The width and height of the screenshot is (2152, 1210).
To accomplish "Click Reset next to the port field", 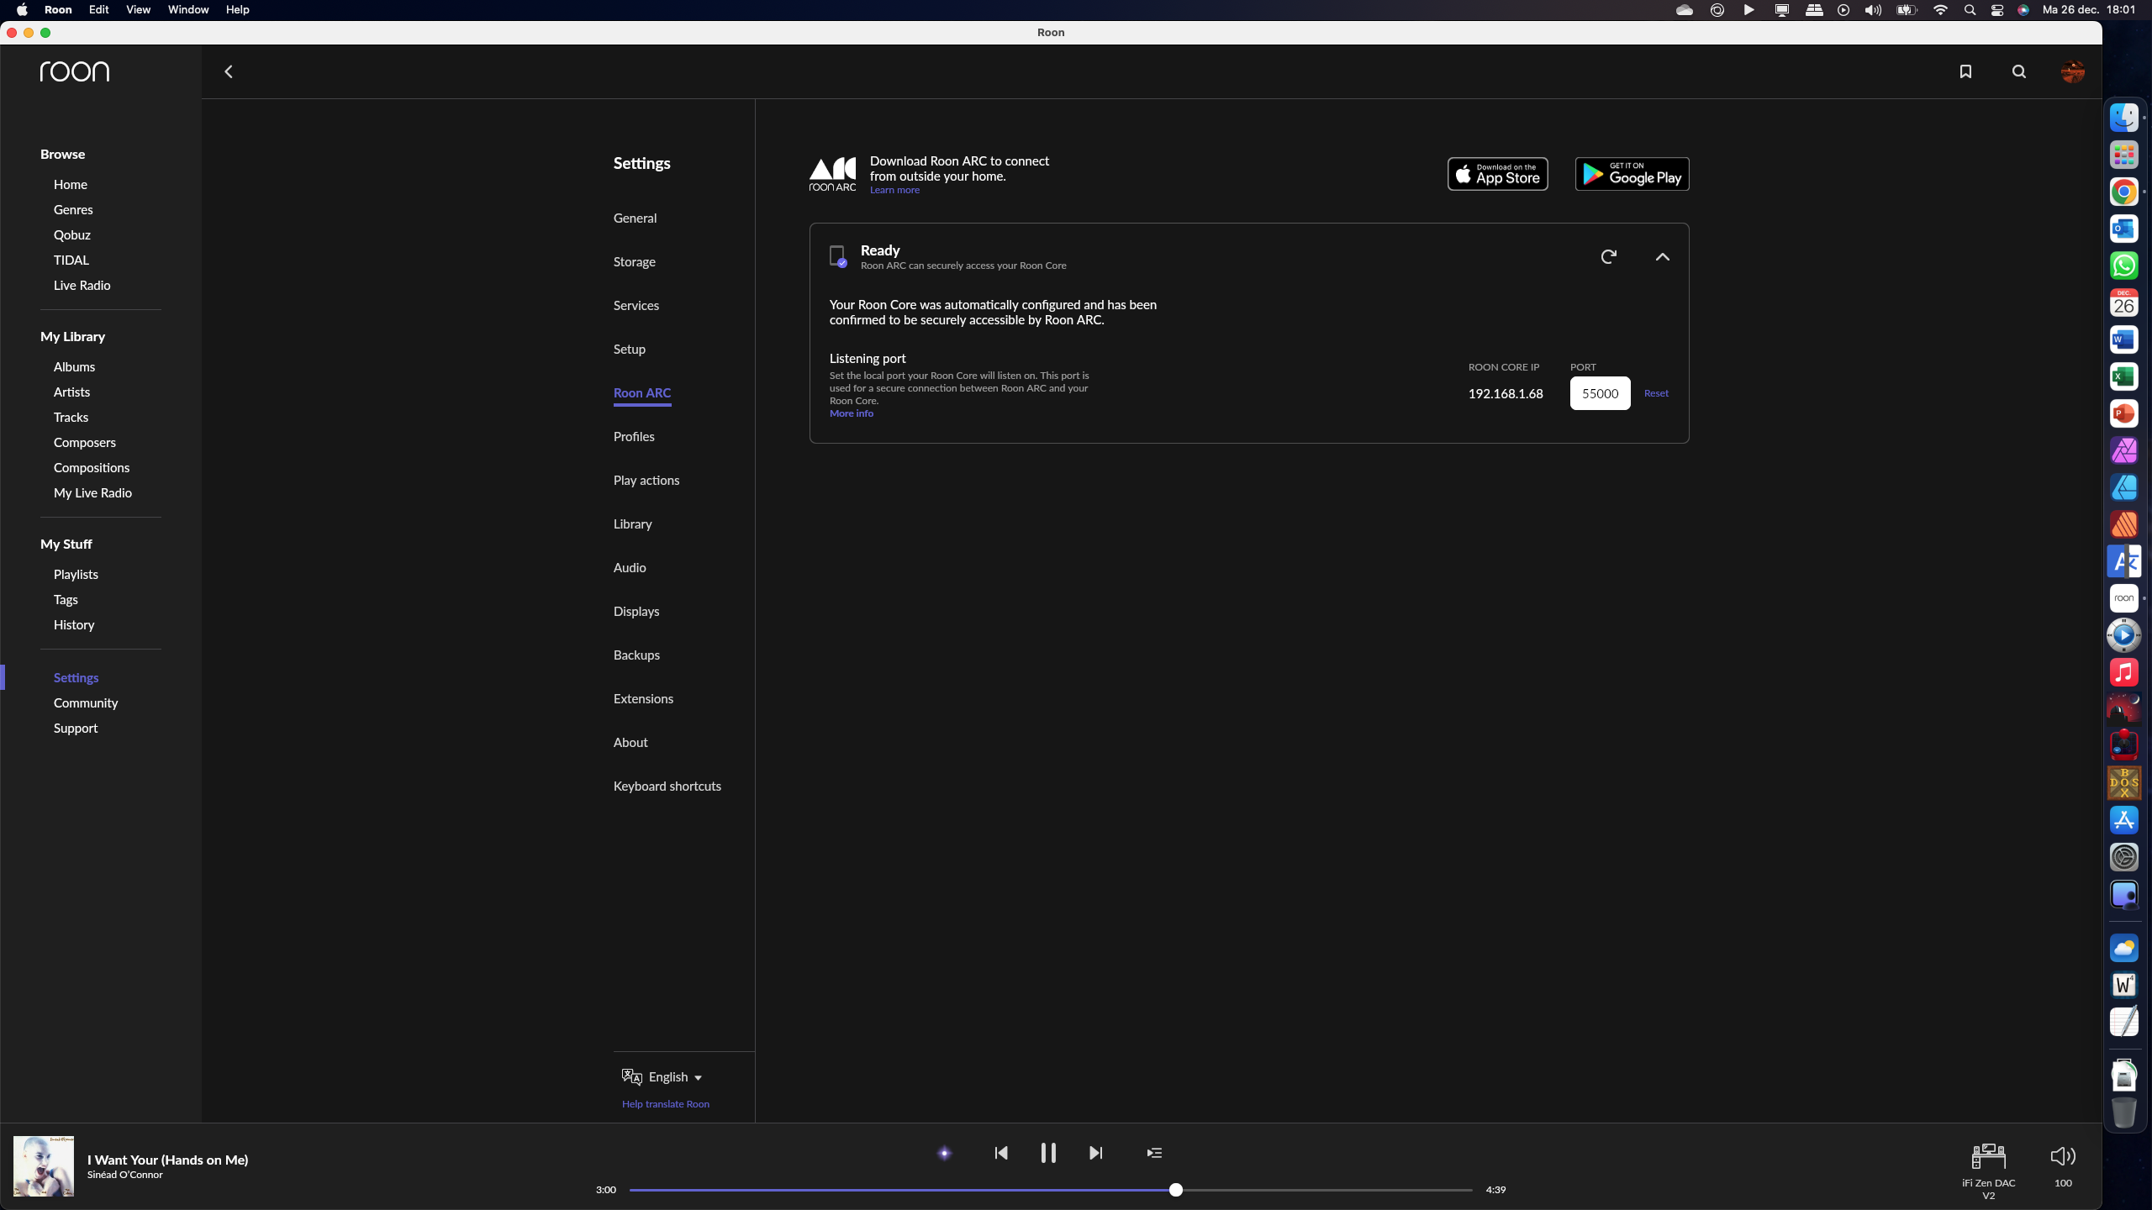I will click(x=1656, y=393).
